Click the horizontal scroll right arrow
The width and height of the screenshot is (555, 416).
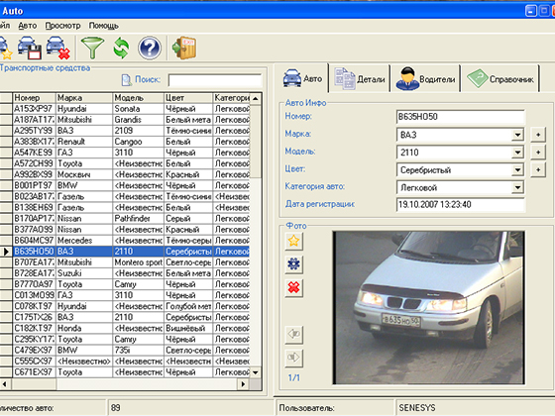[x=243, y=384]
